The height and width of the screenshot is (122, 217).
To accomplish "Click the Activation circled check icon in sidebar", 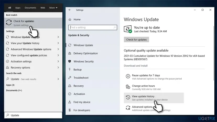I will click(x=70, y=94).
